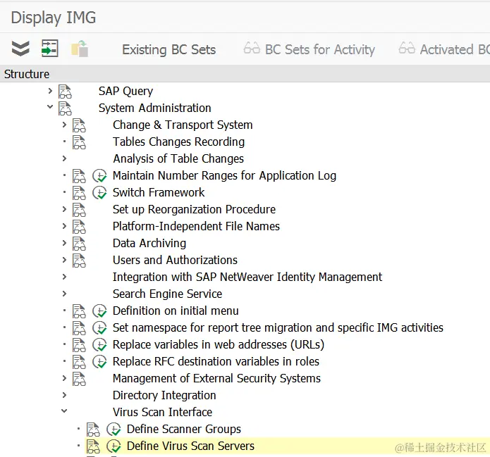Image resolution: width=490 pixels, height=457 pixels.
Task: Open documentation icon for Users and Authorizations
Action: (79, 261)
